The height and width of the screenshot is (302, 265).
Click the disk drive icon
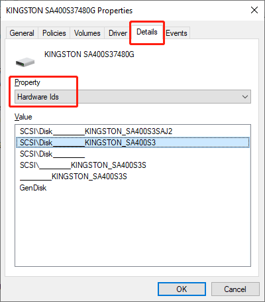(25, 62)
